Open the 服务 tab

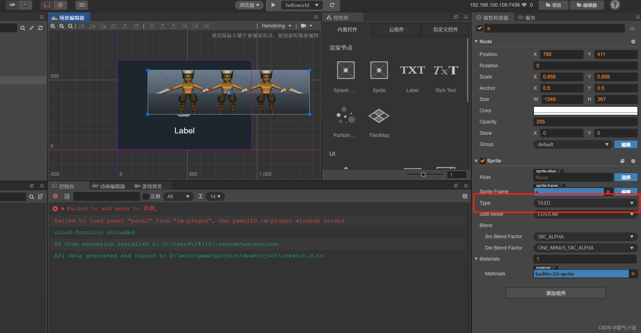pos(526,18)
